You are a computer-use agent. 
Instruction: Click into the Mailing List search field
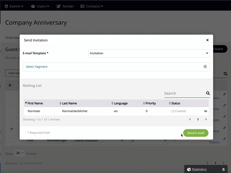click(x=183, y=93)
